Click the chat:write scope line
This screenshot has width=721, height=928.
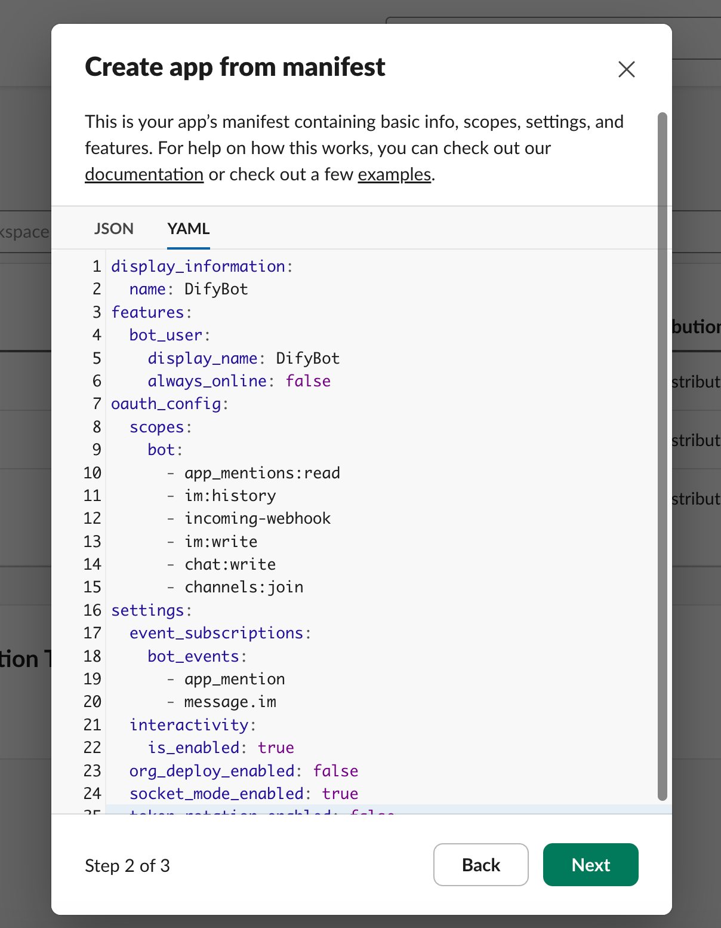point(229,564)
